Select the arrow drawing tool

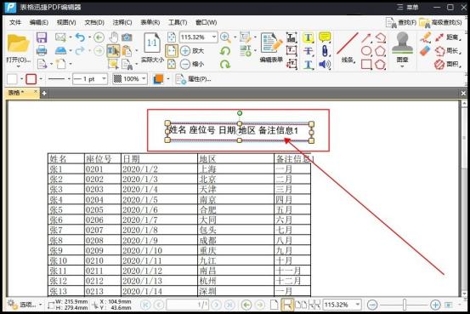(366, 37)
